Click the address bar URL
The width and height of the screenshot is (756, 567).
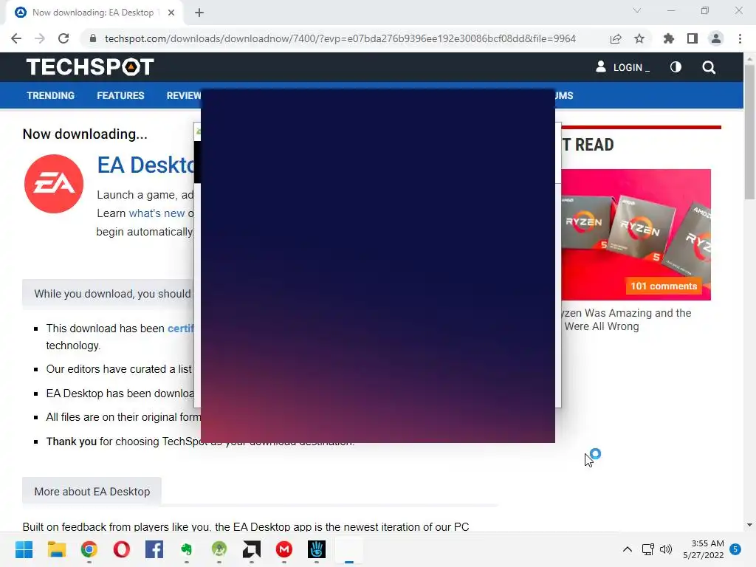(x=340, y=38)
